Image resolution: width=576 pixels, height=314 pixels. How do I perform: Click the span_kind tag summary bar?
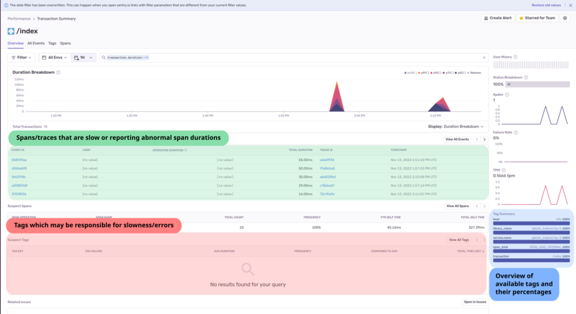[531, 251]
